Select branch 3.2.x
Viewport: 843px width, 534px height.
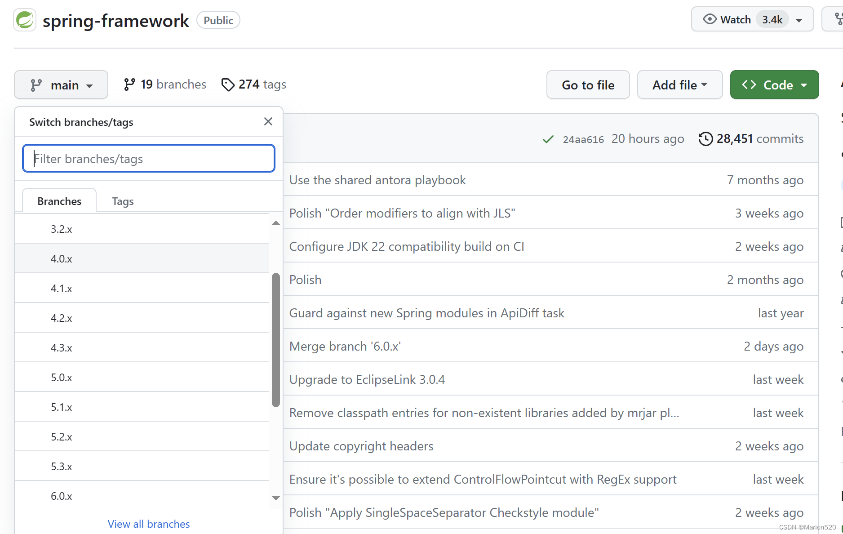coord(142,229)
